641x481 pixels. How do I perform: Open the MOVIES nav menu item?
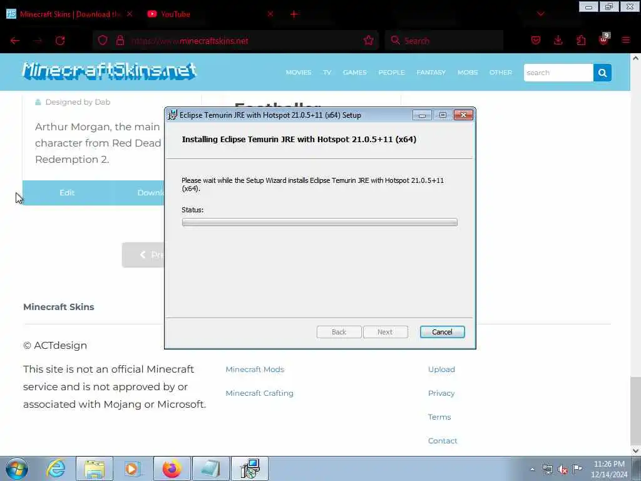[299, 73]
